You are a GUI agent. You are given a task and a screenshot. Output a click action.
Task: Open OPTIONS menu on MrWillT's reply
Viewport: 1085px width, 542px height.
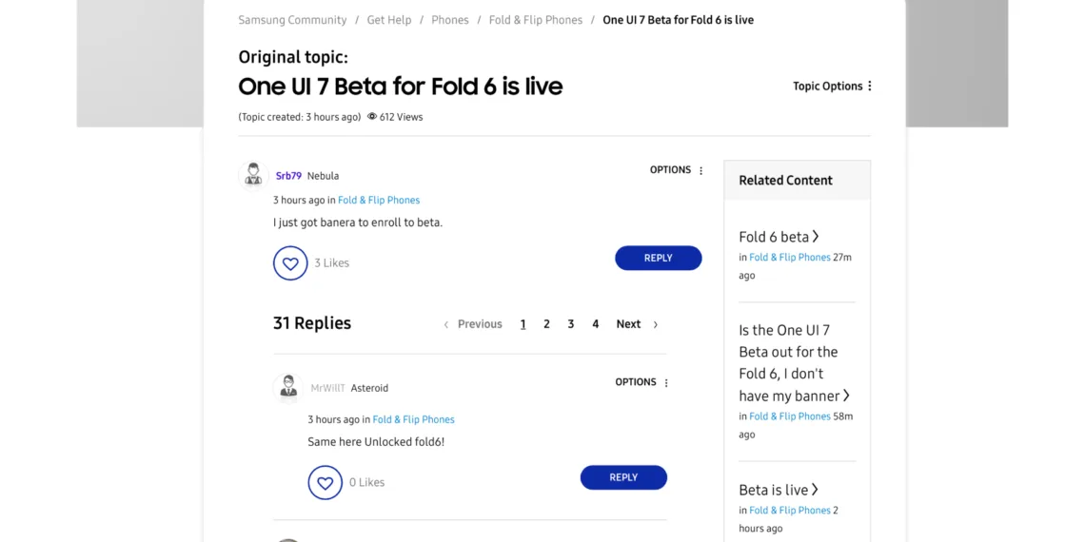coord(666,383)
